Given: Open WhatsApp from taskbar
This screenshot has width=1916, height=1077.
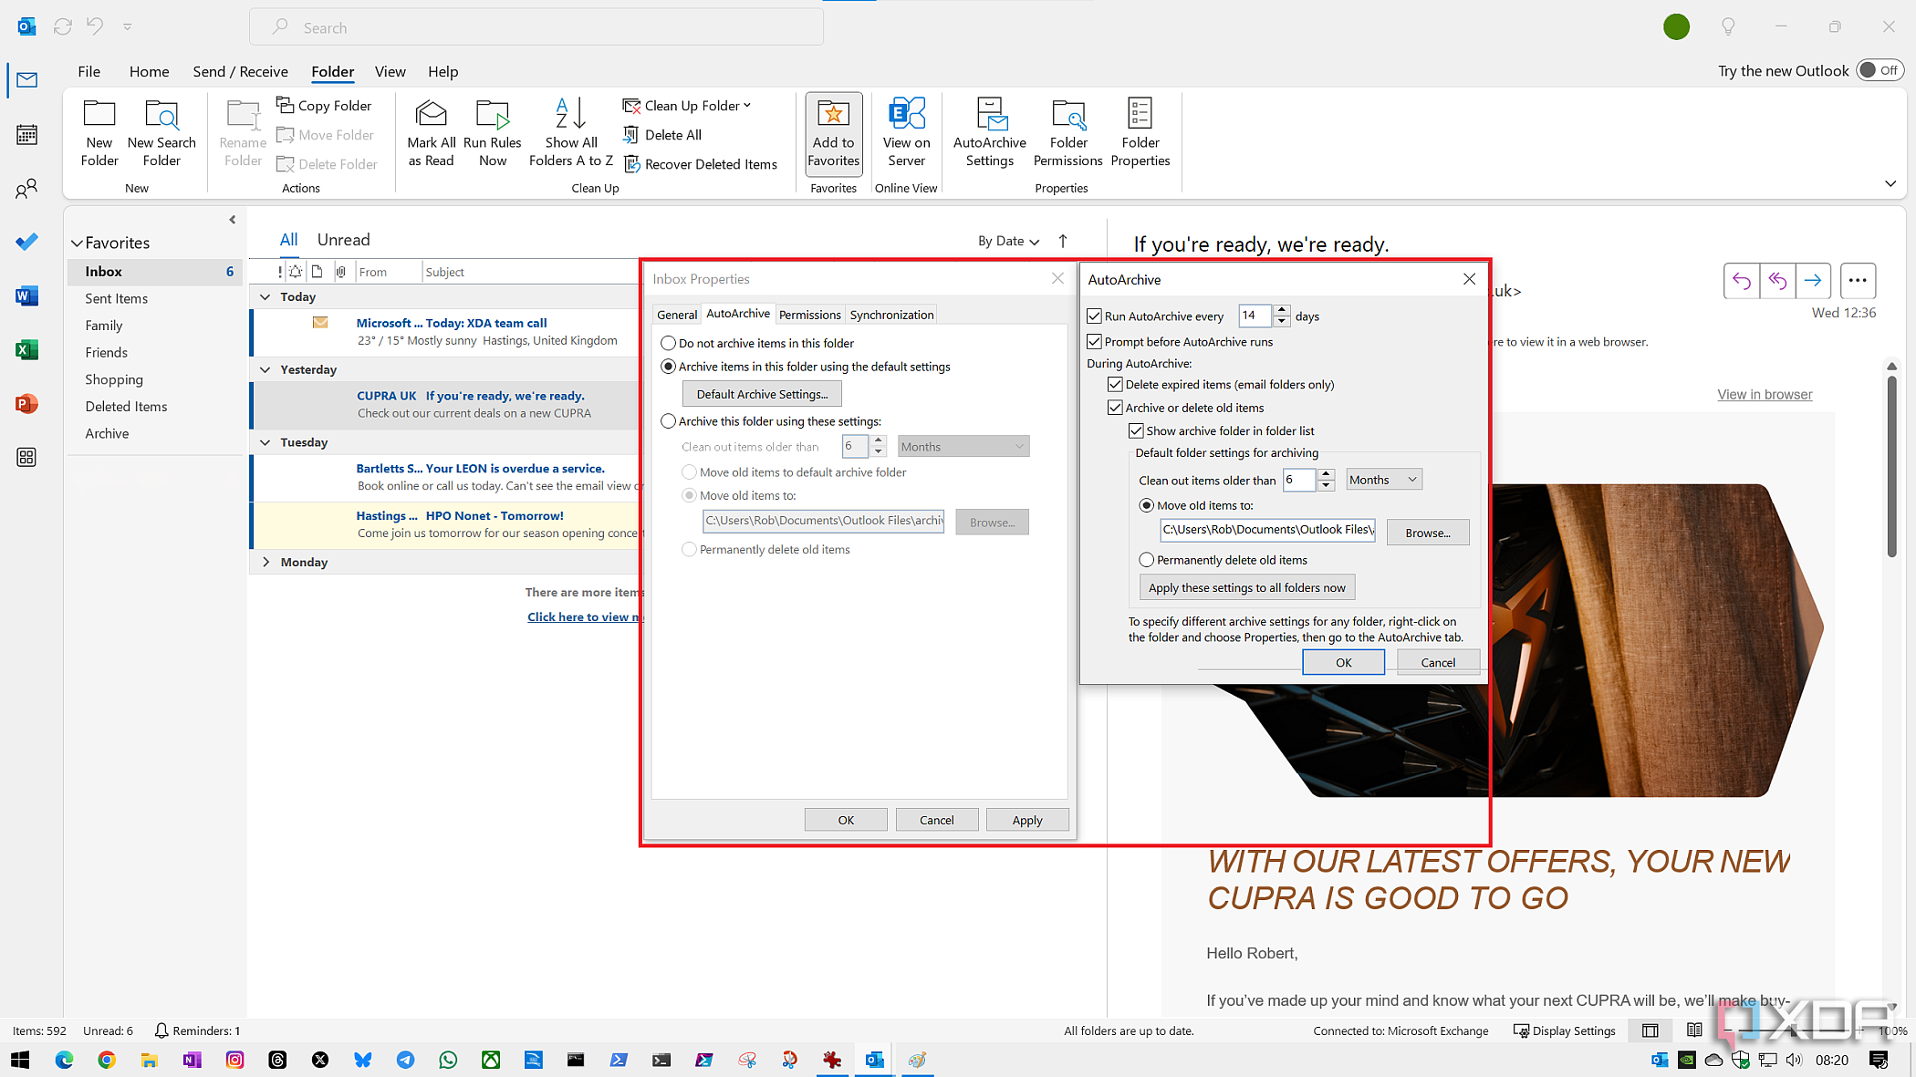Looking at the screenshot, I should (x=448, y=1060).
